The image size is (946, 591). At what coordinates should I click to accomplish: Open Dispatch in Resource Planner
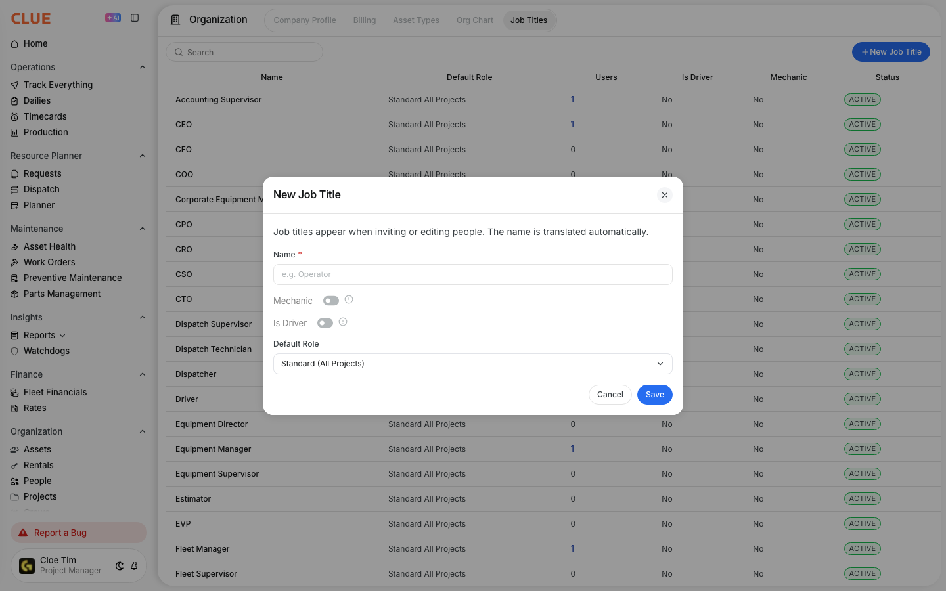tap(41, 189)
